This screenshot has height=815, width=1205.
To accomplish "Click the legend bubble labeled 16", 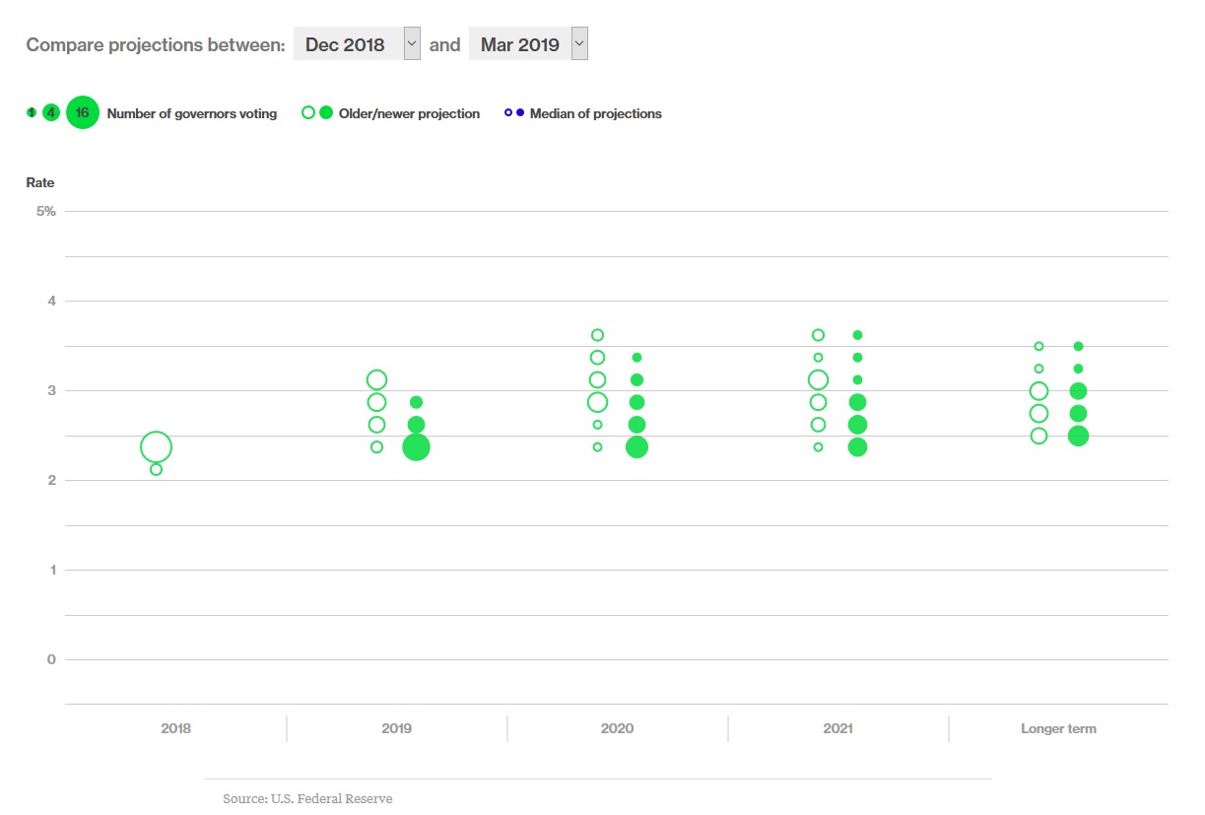I will pyautogui.click(x=83, y=113).
